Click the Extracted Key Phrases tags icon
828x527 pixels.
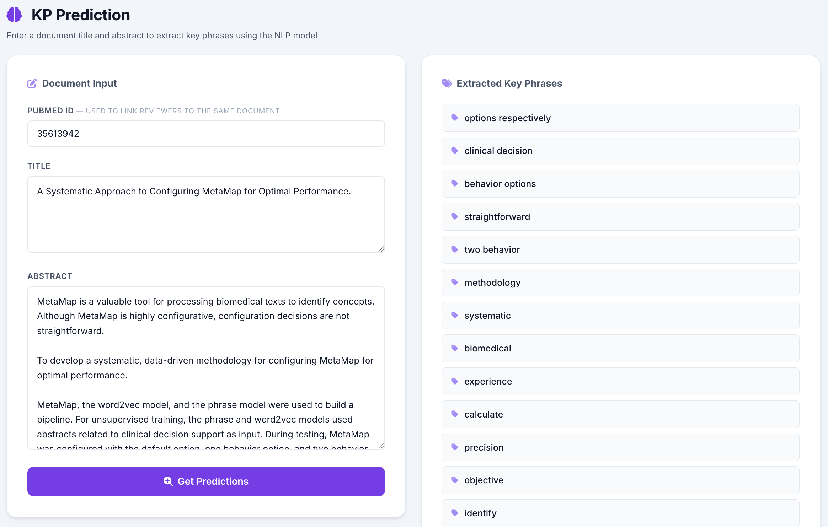click(x=447, y=84)
